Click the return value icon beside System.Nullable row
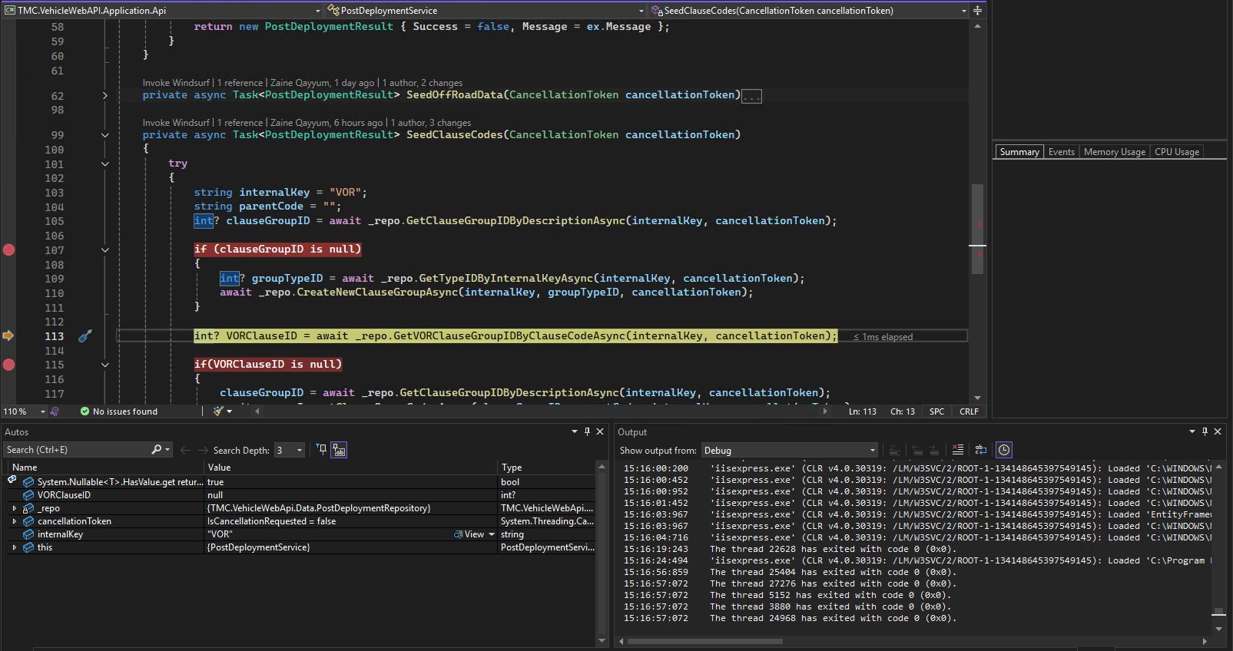The width and height of the screenshot is (1233, 651). (x=12, y=480)
